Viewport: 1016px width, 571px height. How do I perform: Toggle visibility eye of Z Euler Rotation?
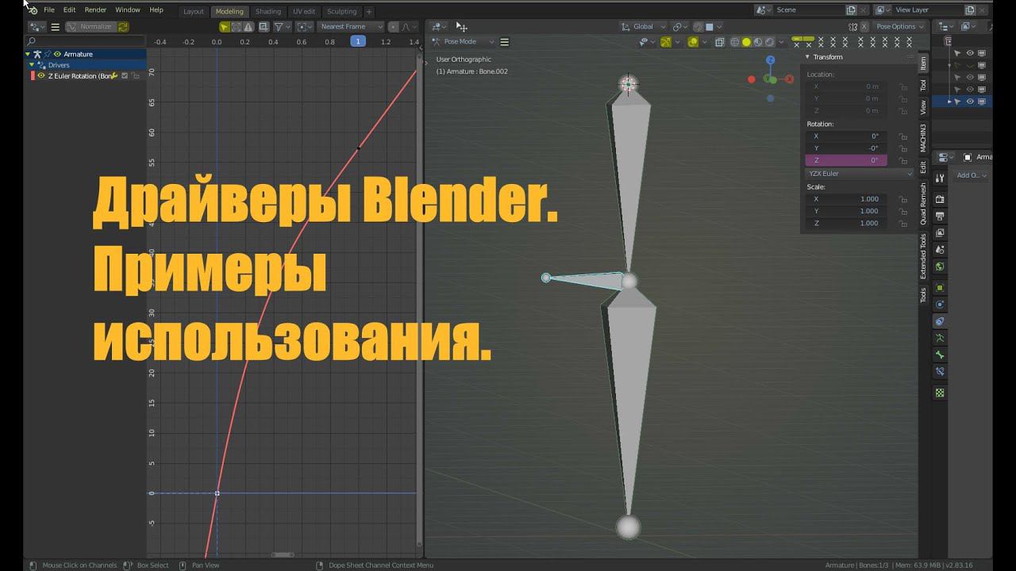click(41, 75)
